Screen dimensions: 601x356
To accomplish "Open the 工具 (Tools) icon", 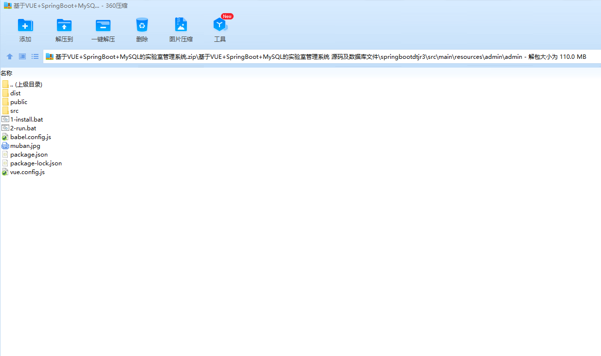I will [220, 25].
